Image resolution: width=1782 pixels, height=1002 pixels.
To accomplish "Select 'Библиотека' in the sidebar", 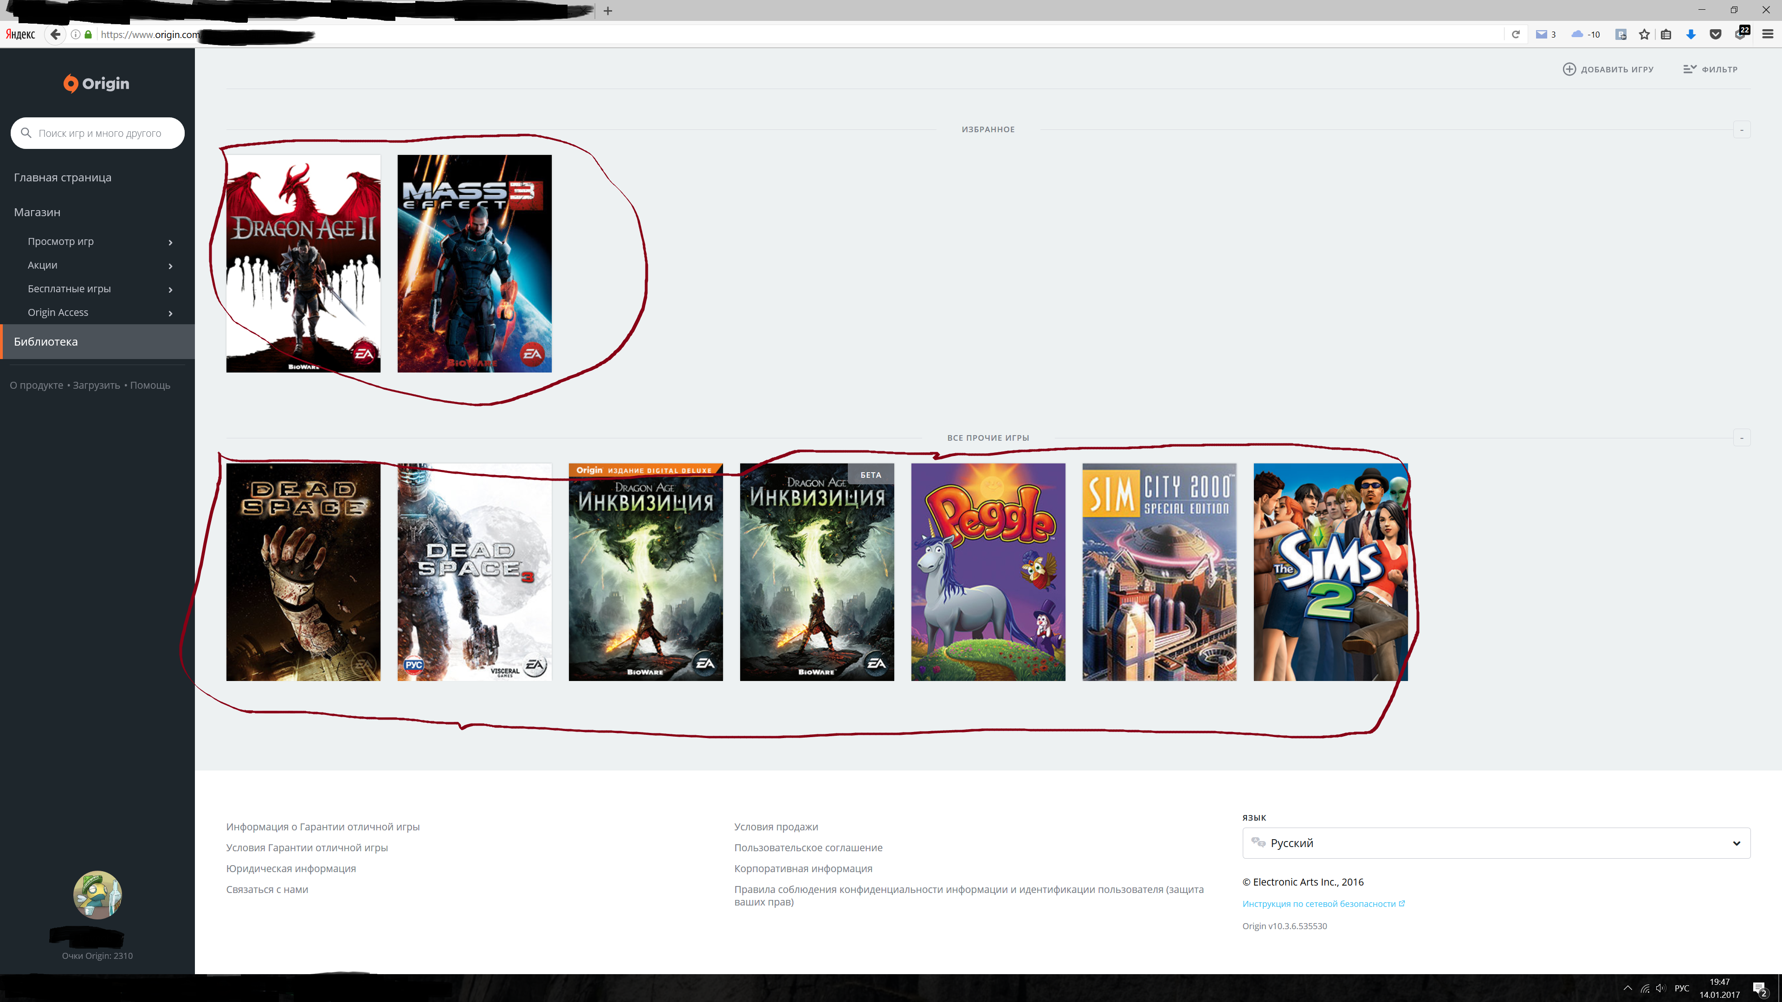I will point(97,341).
